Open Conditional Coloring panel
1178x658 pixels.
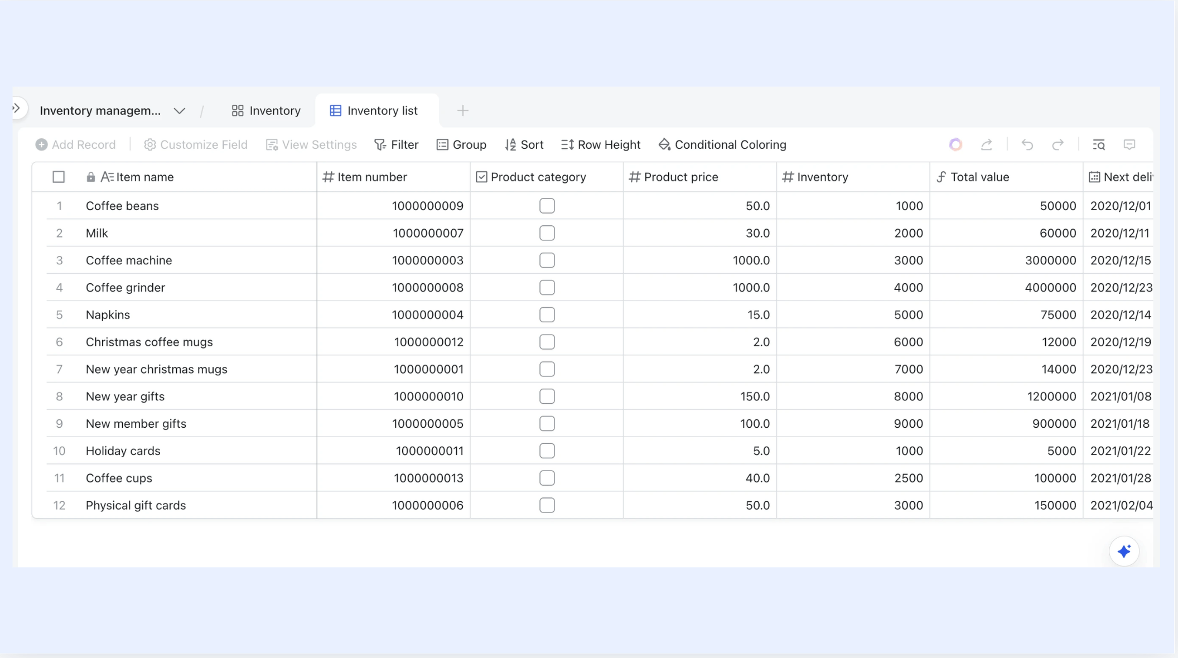722,145
